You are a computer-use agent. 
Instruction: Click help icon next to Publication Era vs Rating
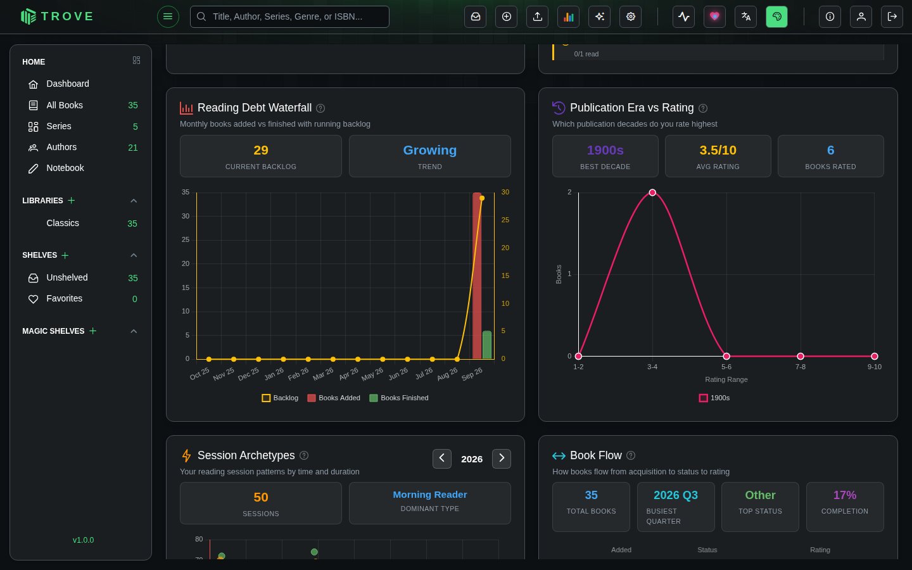click(703, 108)
